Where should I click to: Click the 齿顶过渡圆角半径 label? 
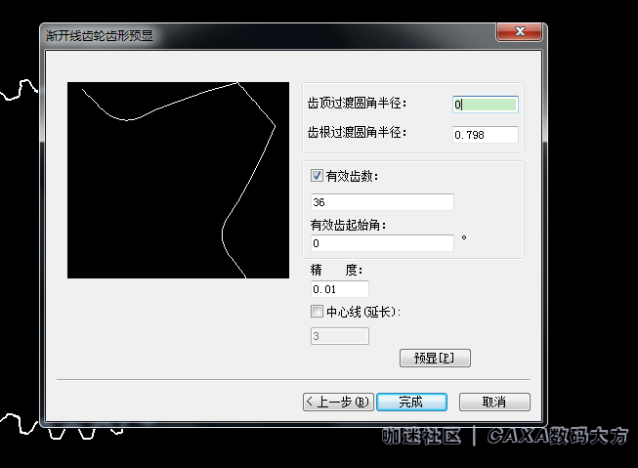[357, 104]
